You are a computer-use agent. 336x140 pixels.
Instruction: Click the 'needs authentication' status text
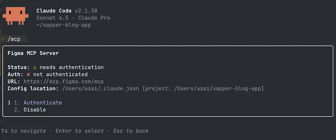coord(72,67)
